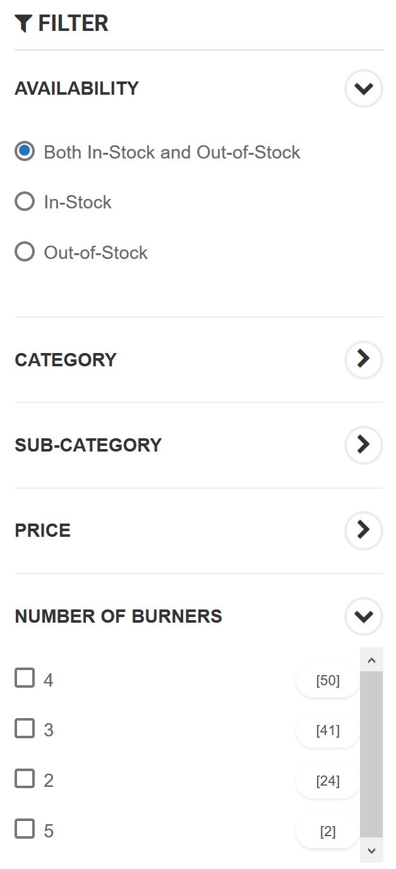Check the 4 burners checkbox
This screenshot has width=396, height=869.
click(25, 679)
